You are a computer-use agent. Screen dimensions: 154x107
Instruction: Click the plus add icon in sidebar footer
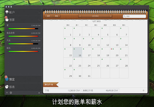(7, 93)
